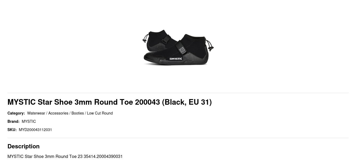Click the description text line
This screenshot has width=354, height=167.
(x=65, y=156)
